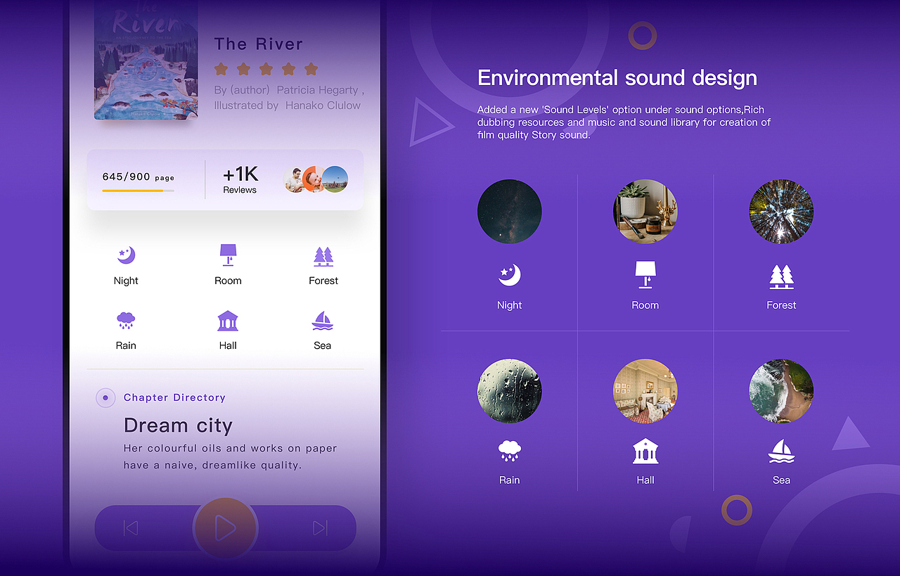
Task: Select the Sea sailboat sound icon
Action: coord(323,320)
